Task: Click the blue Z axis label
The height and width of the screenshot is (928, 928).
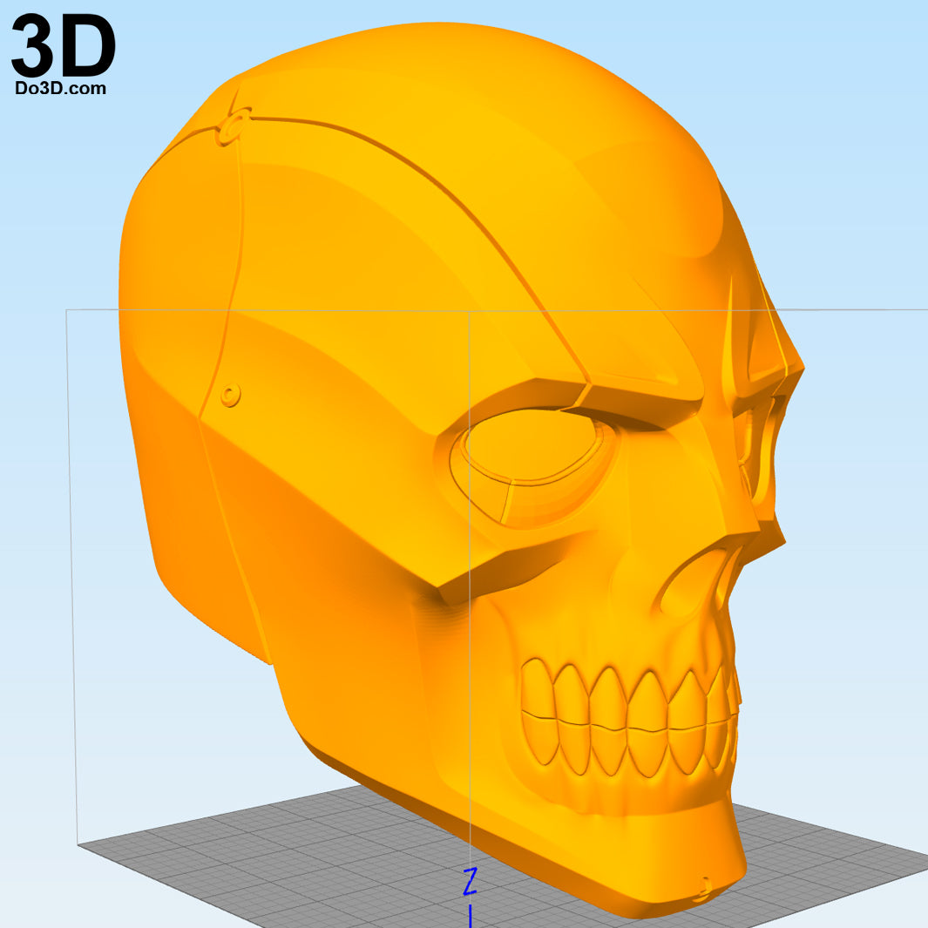Action: click(x=470, y=881)
